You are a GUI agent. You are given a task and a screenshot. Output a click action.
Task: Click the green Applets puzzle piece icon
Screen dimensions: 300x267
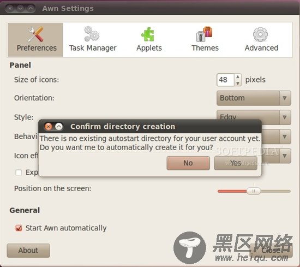point(148,34)
